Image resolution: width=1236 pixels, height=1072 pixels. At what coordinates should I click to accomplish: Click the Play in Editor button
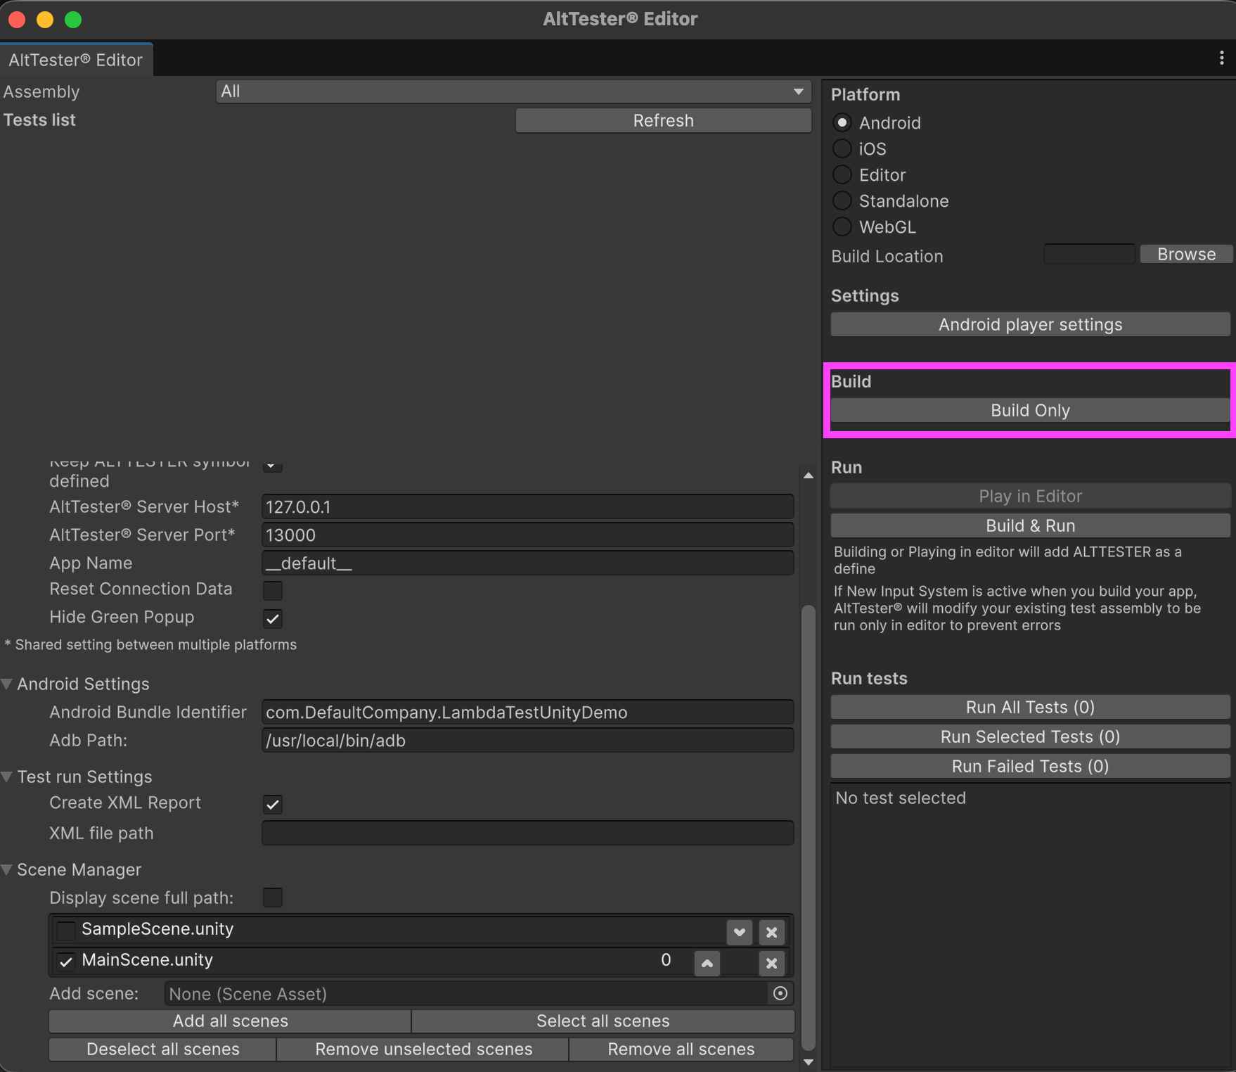coord(1030,496)
